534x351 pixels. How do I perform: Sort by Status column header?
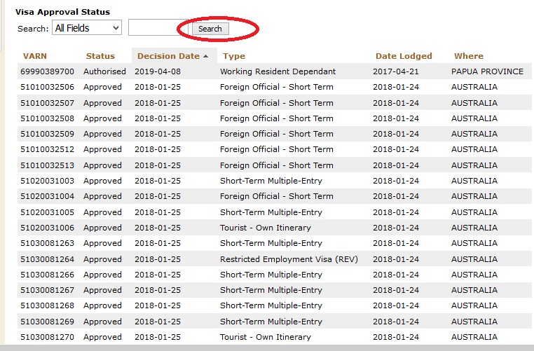coord(100,56)
